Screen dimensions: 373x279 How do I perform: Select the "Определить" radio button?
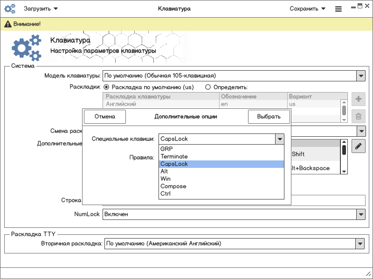(x=208, y=87)
